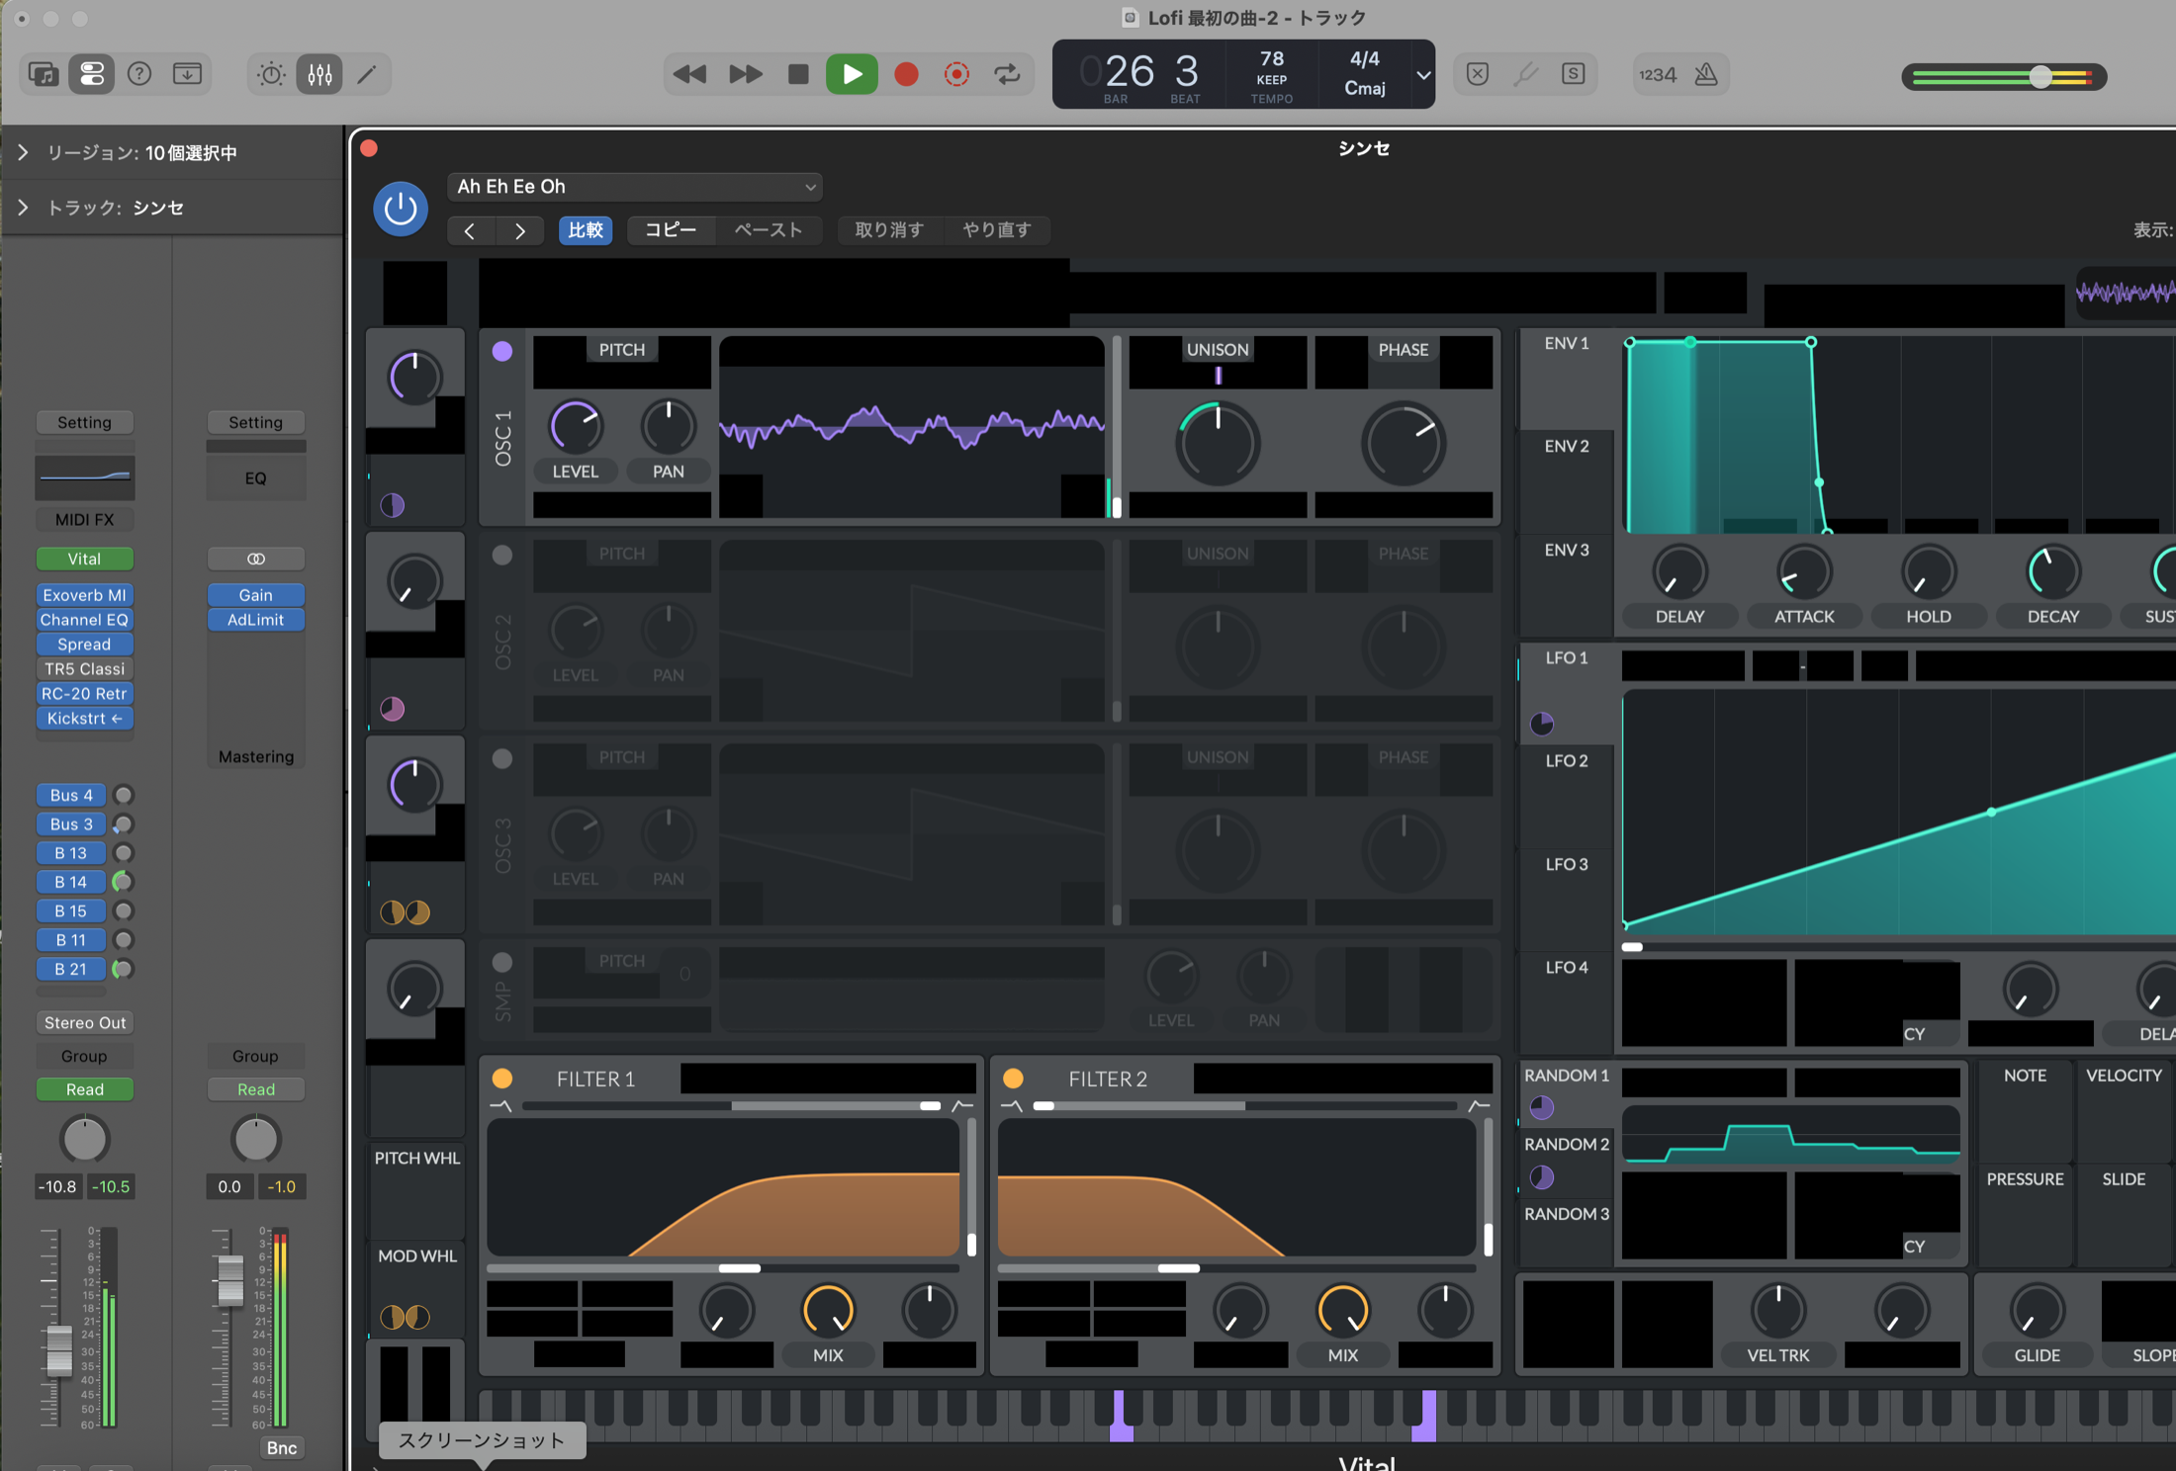Click the Filter 1 MIX knob
The width and height of the screenshot is (2176, 1471).
pos(828,1311)
